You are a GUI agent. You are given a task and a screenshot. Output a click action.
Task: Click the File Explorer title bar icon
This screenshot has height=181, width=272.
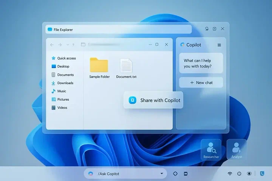coord(50,29)
